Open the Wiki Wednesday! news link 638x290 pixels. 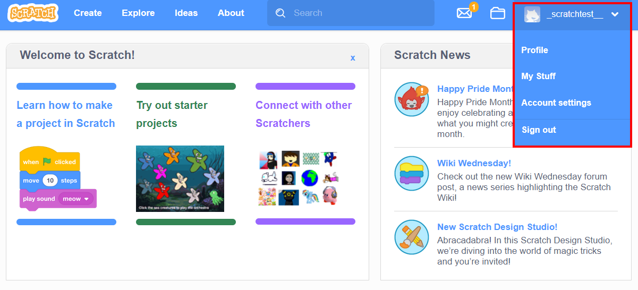pyautogui.click(x=474, y=163)
